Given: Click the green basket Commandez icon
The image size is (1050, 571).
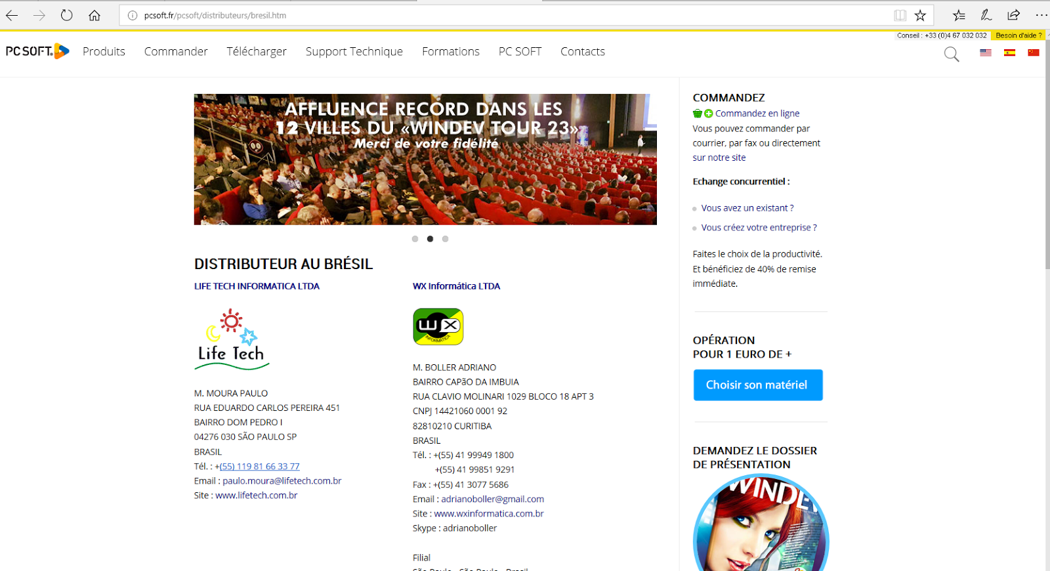Looking at the screenshot, I should (698, 114).
